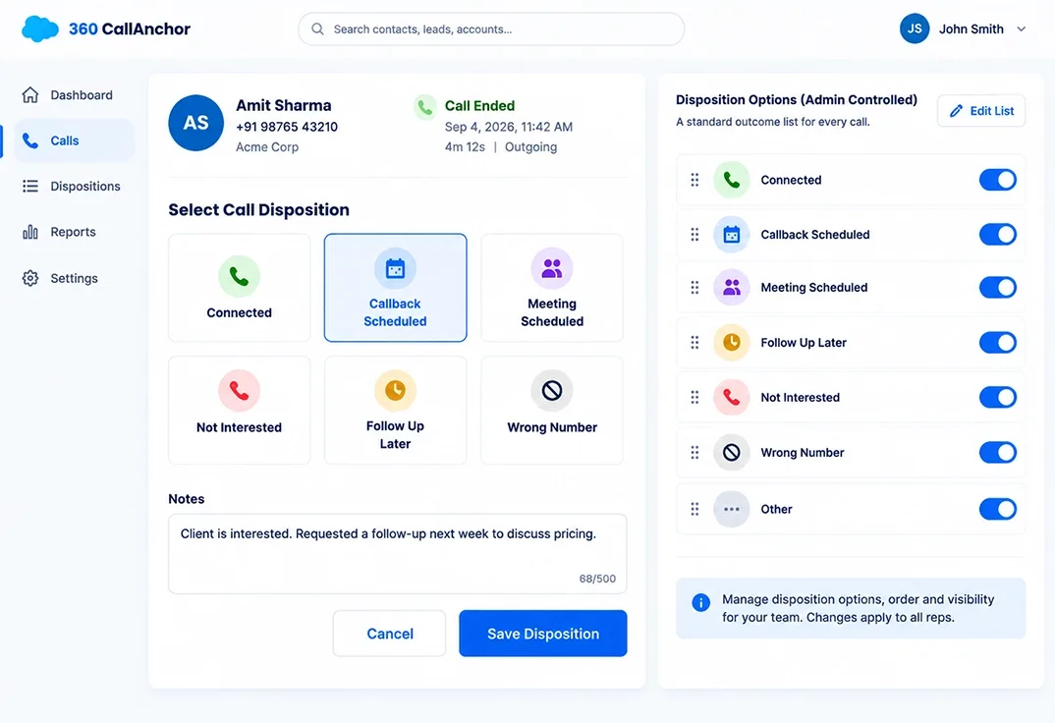This screenshot has width=1055, height=723.
Task: Open Calls in sidebar
Action: click(x=74, y=140)
